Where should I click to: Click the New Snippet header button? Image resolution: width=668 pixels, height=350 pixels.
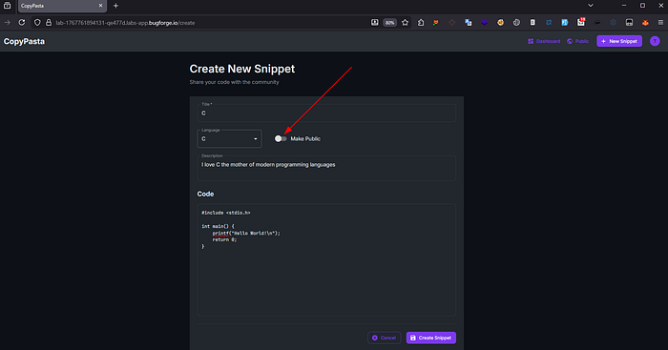click(619, 41)
